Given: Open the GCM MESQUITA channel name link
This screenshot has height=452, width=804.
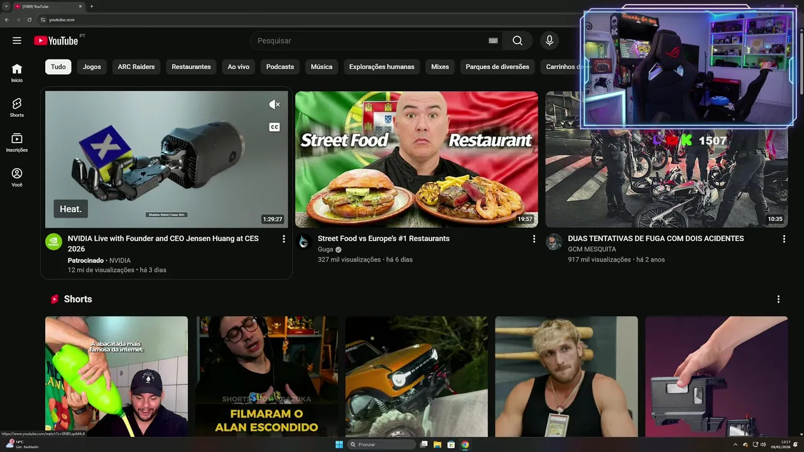Looking at the screenshot, I should pyautogui.click(x=592, y=249).
